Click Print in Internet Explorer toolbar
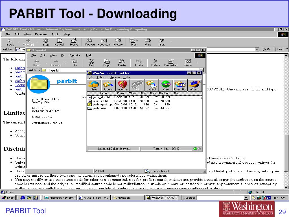 coord(148,42)
